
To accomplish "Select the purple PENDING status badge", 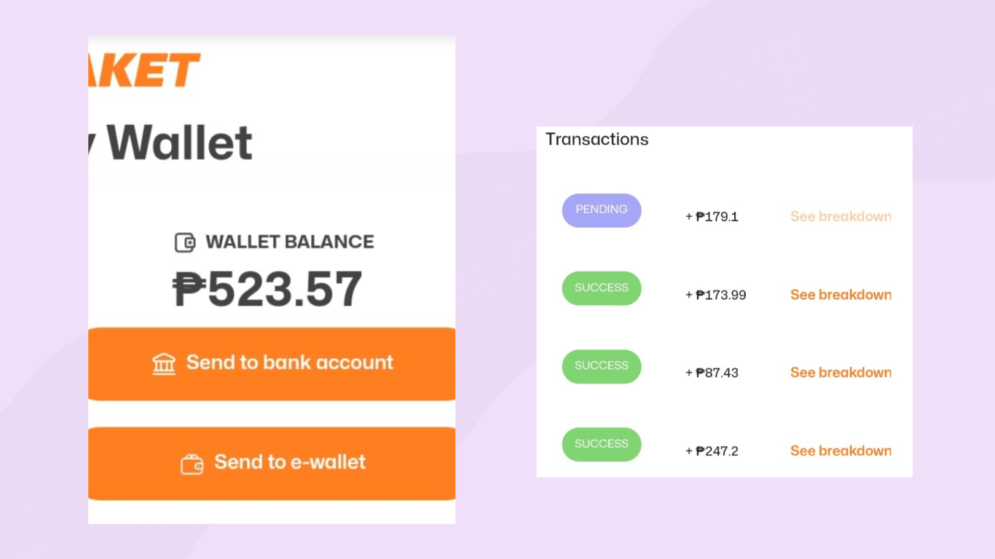I will 601,210.
